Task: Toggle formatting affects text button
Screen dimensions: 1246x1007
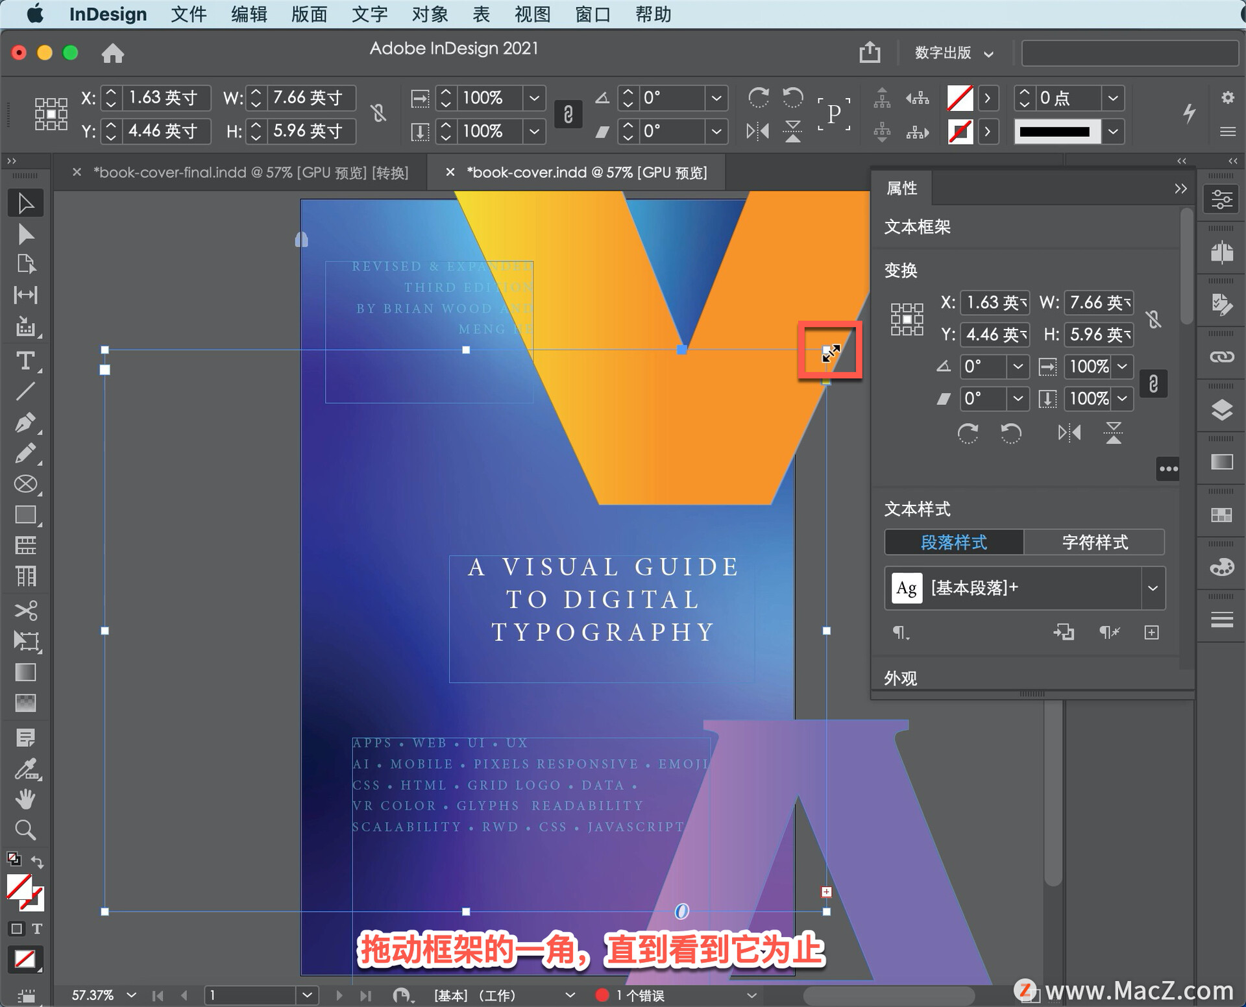Action: coord(37,928)
